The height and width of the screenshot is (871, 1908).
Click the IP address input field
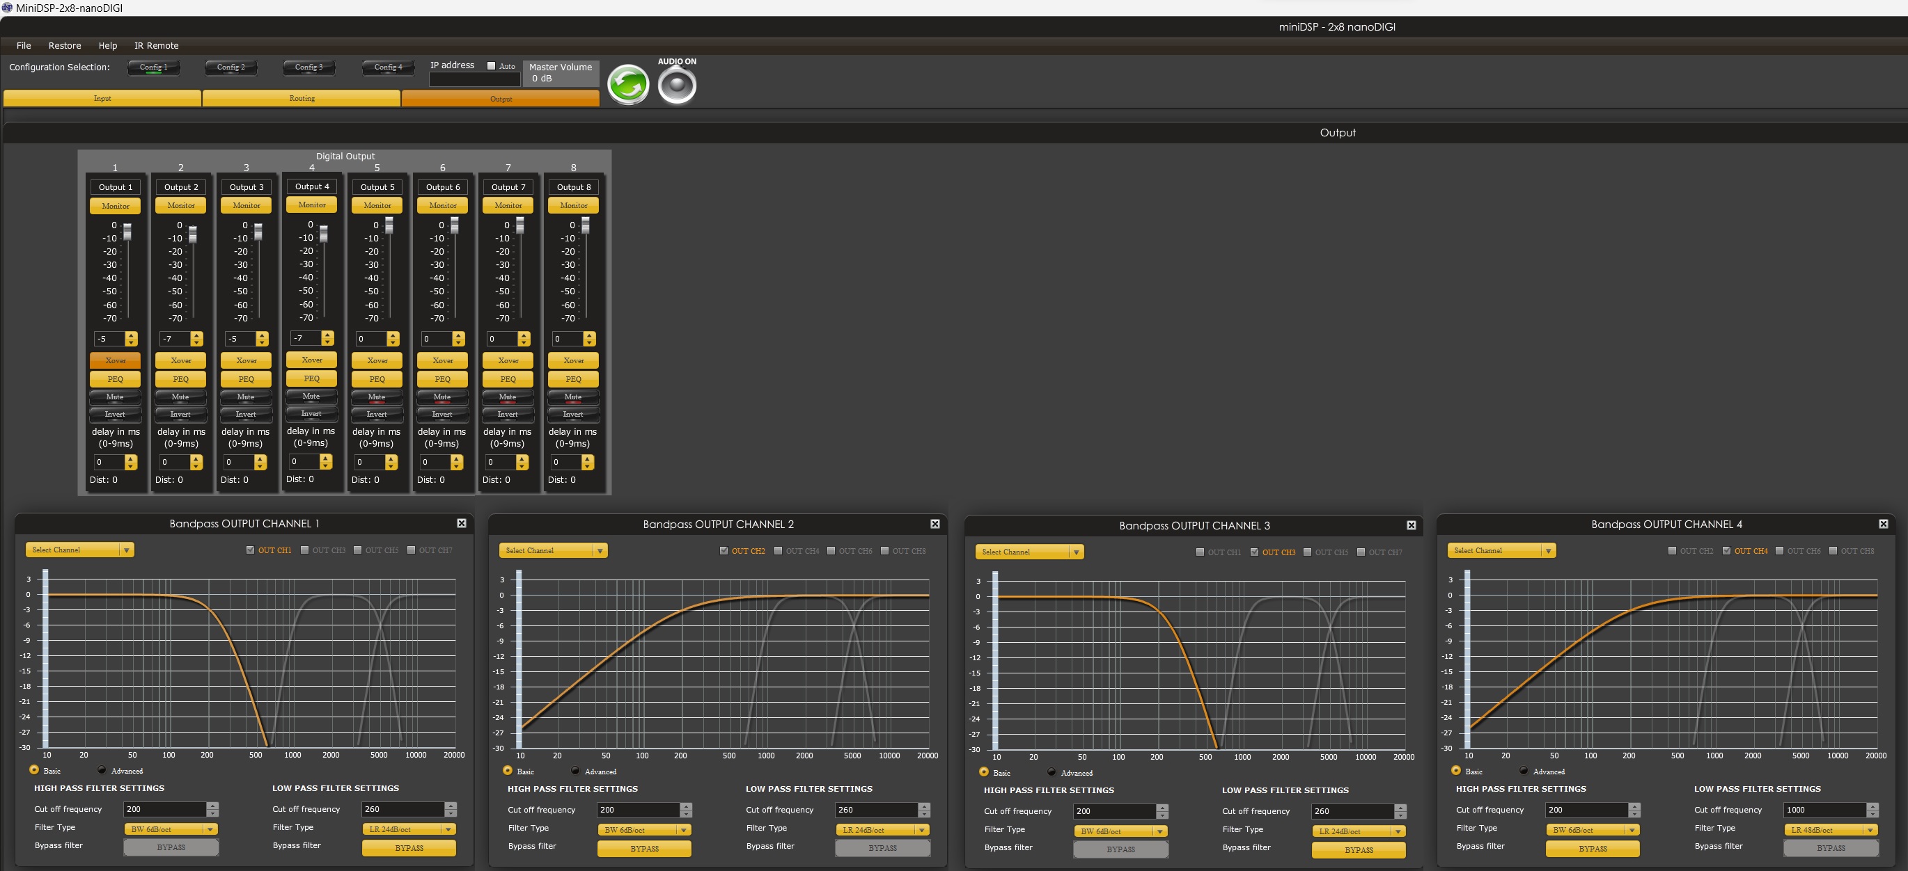click(475, 79)
